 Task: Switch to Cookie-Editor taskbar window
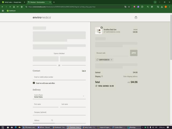pos(119,127)
